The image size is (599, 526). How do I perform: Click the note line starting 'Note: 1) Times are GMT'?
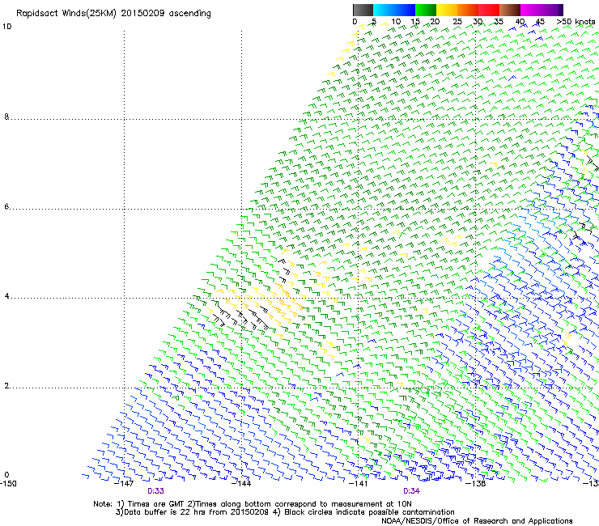pos(253,504)
